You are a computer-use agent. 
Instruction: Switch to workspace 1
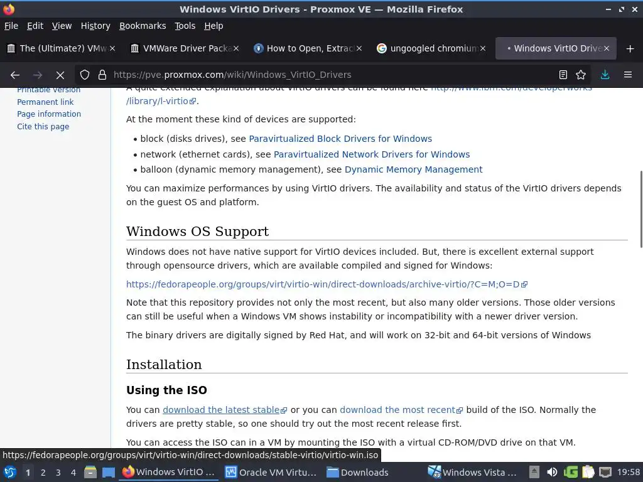[28, 473]
